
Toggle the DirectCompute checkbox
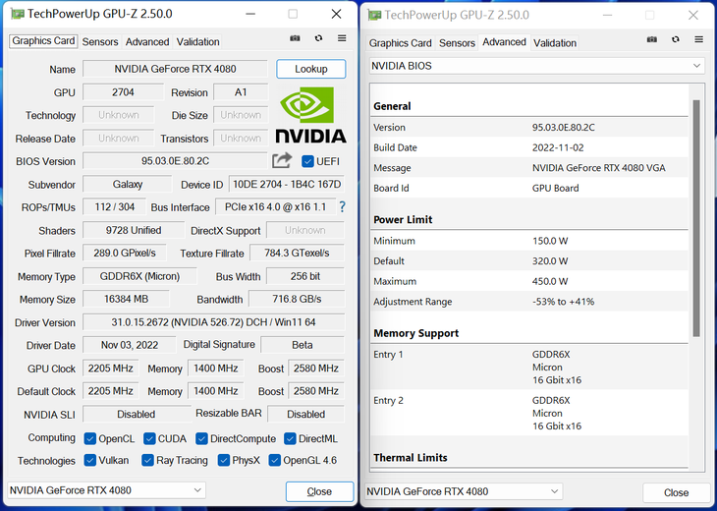(201, 438)
